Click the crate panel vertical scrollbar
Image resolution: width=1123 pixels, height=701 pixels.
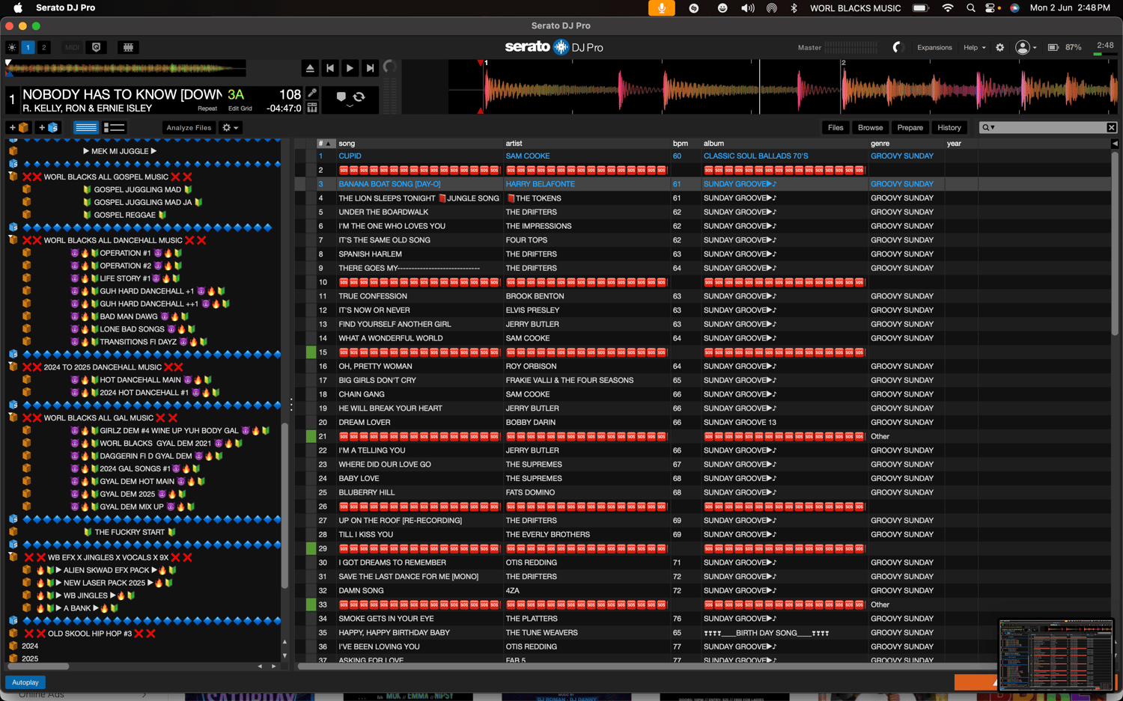[284, 506]
